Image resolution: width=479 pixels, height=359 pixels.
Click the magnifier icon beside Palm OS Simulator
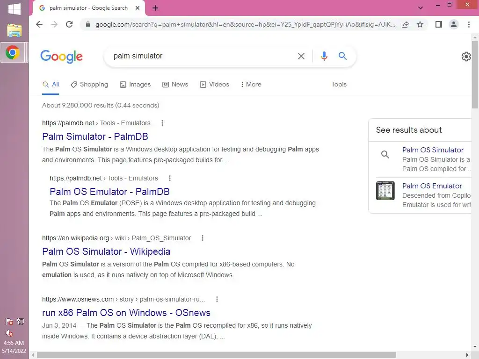click(385, 154)
